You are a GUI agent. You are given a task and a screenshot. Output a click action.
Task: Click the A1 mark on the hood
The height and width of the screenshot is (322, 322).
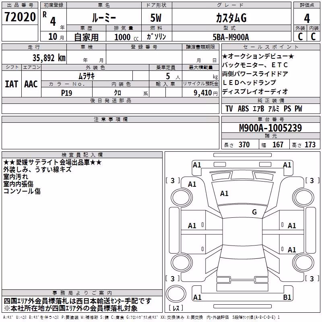[224, 194]
